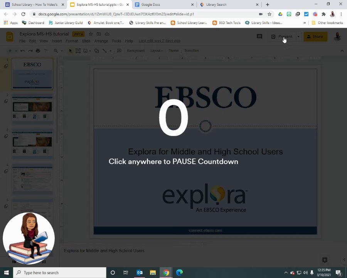Screen dimensions: 347x278
Task: Click the Background toolbar button
Action: pyautogui.click(x=136, y=51)
